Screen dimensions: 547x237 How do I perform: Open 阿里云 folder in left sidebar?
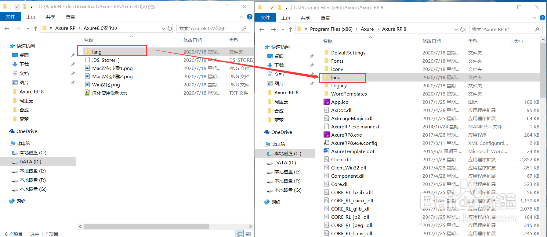[x=26, y=101]
